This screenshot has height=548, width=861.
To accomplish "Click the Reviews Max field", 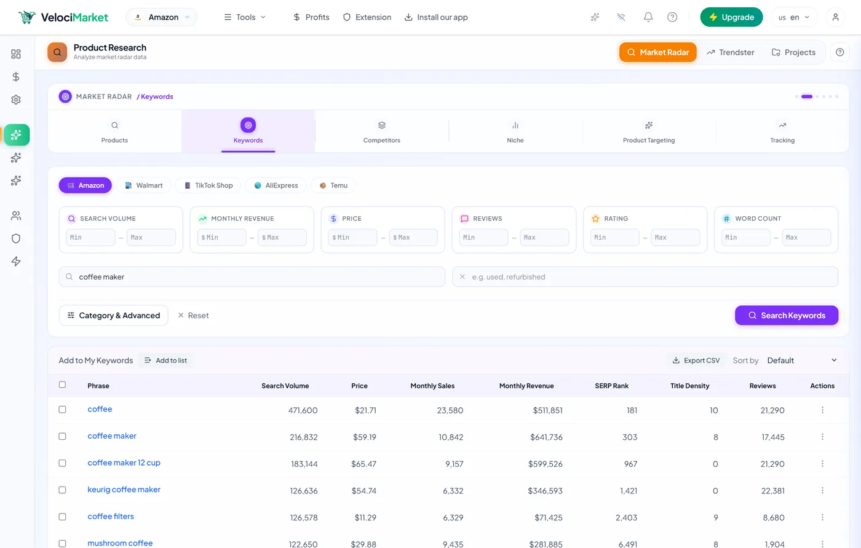I will (x=544, y=237).
